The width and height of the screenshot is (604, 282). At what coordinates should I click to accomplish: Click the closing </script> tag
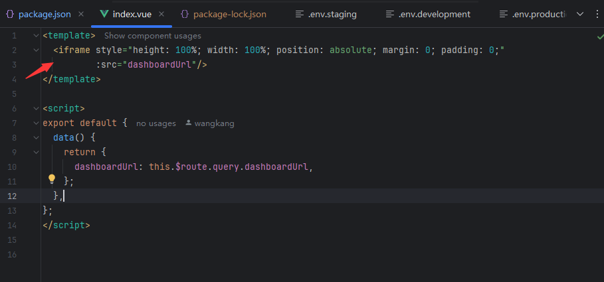(66, 226)
